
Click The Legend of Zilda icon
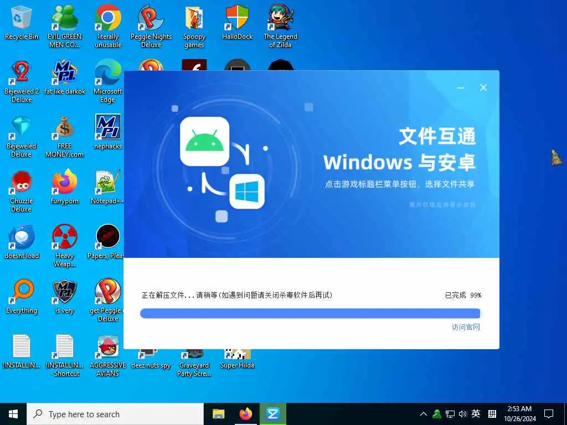281,27
